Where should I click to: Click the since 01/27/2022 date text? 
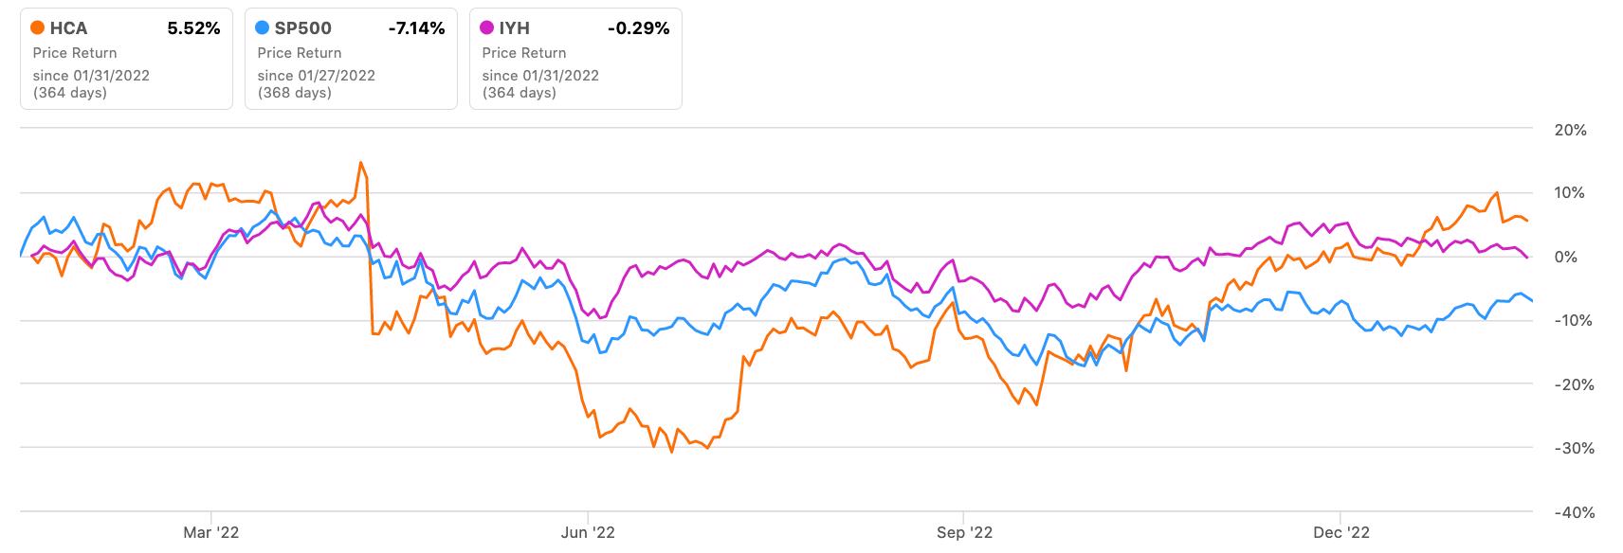pos(317,76)
